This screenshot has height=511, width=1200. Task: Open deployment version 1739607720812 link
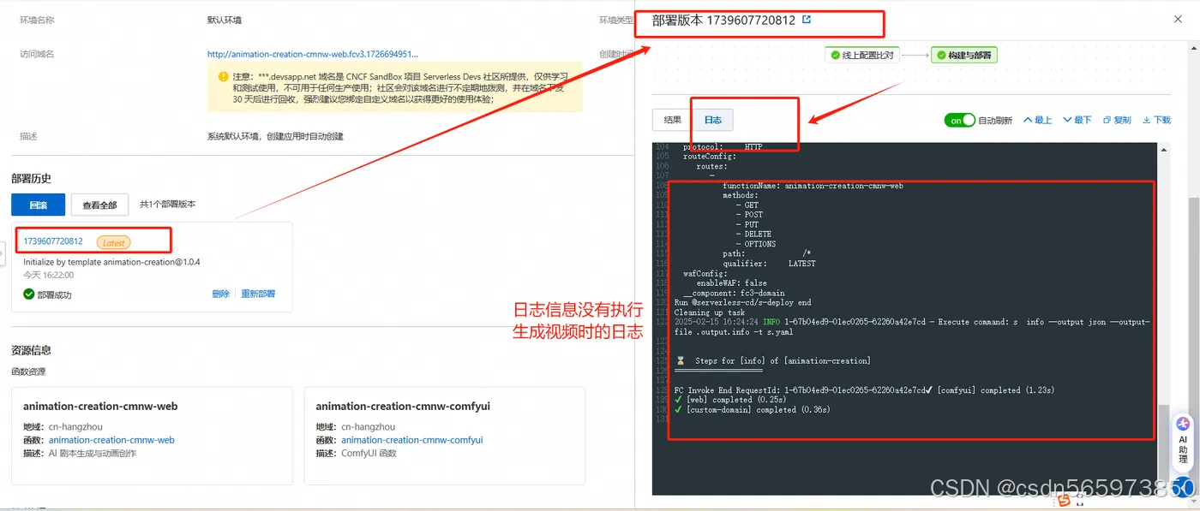tap(53, 241)
